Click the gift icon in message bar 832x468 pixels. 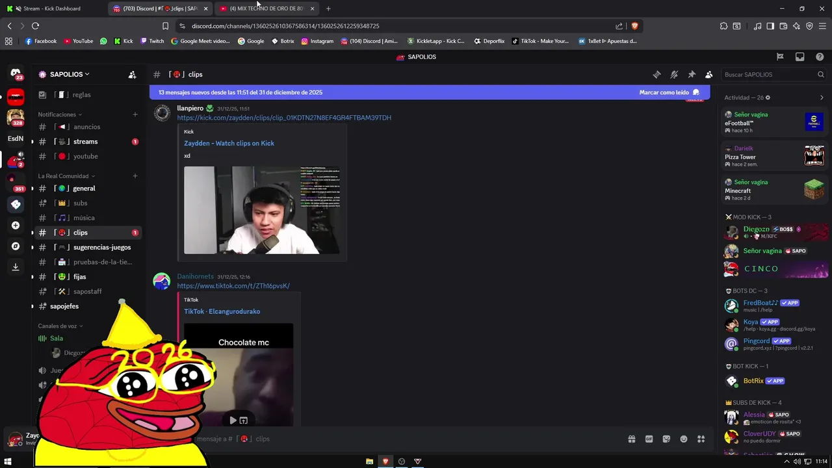pos(631,439)
